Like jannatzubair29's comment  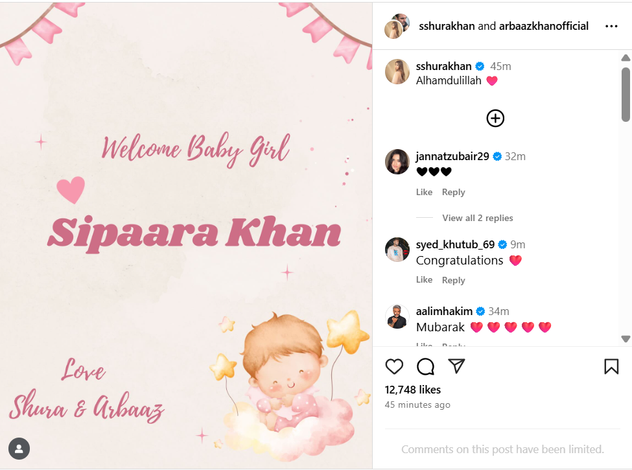pyautogui.click(x=424, y=193)
